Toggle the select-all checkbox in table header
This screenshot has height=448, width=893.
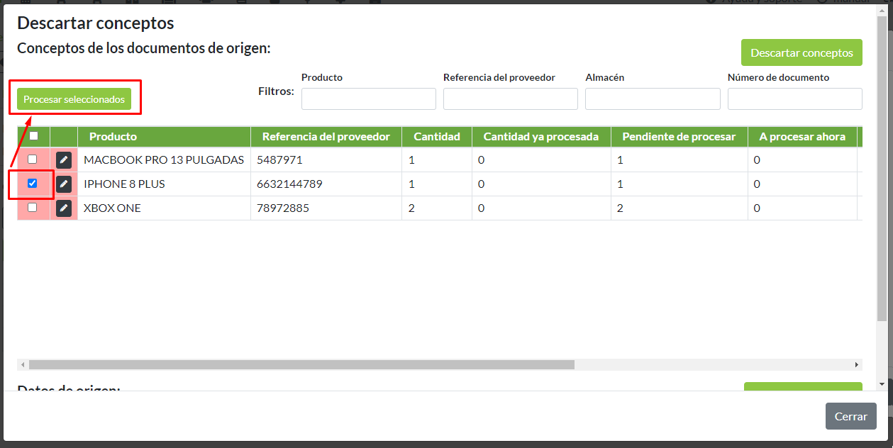(33, 136)
